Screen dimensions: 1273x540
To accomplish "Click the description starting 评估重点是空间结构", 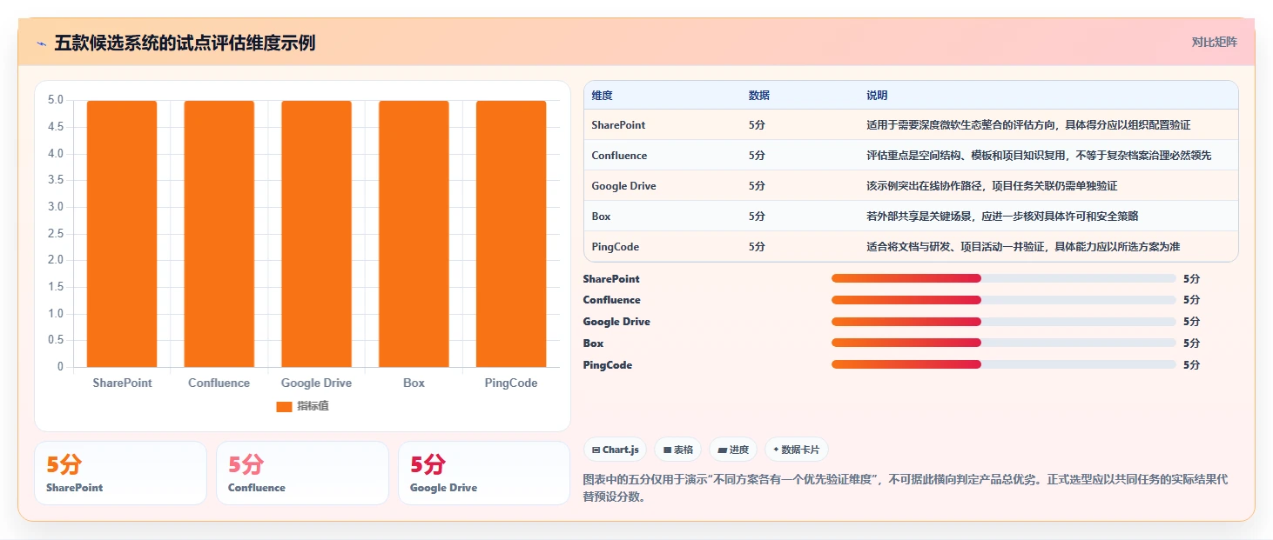I will [1039, 156].
